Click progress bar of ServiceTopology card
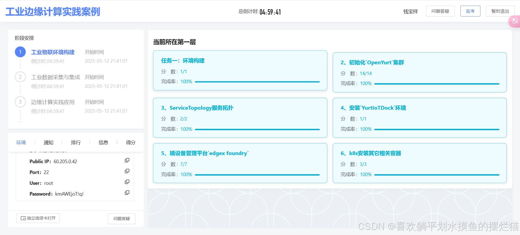Screen dimensions: 520x235 click(257, 129)
